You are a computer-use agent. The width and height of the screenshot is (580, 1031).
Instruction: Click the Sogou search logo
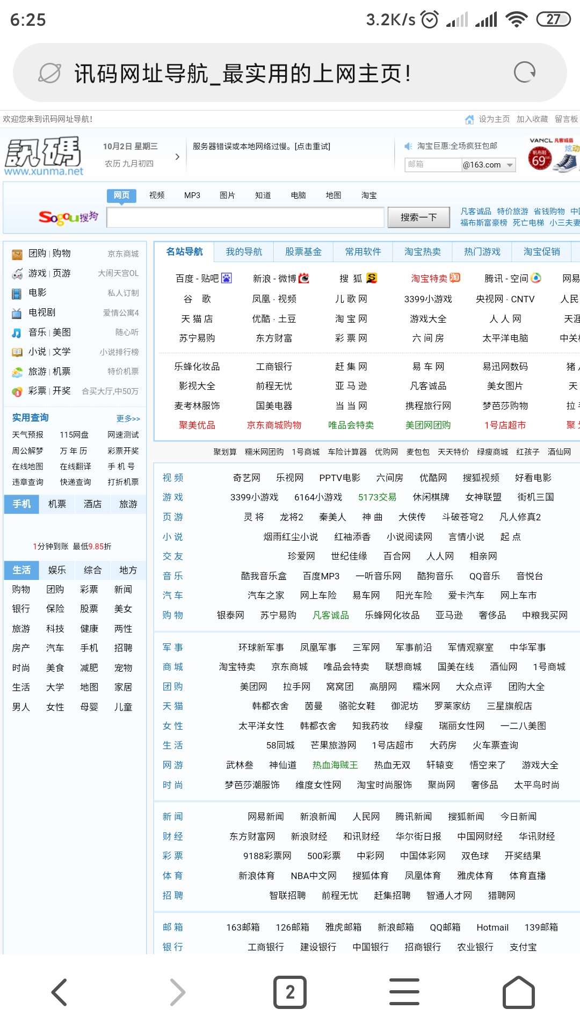[68, 217]
